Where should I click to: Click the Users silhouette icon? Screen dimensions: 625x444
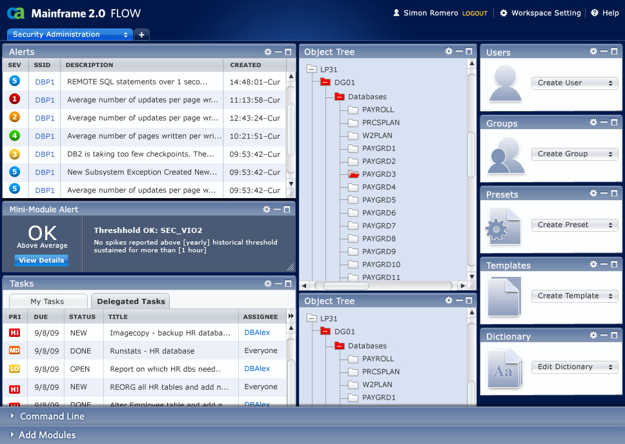coord(505,83)
